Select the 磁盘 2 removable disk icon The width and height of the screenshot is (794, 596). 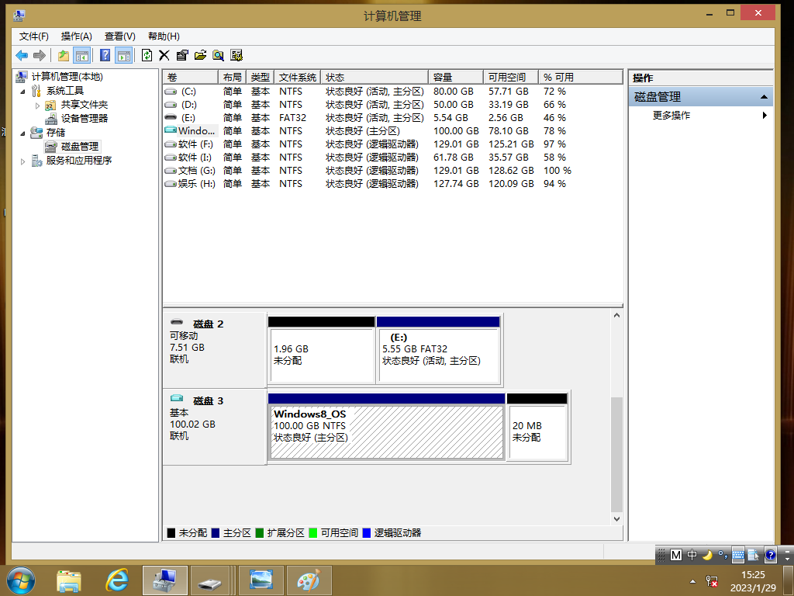click(x=177, y=322)
